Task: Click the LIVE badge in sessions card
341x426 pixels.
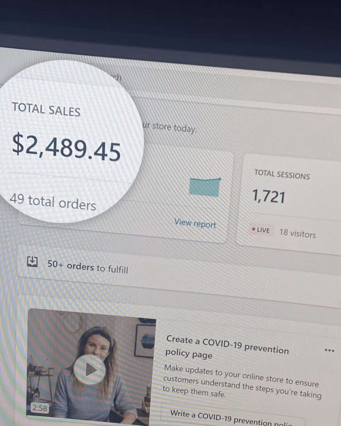Action: click(261, 230)
